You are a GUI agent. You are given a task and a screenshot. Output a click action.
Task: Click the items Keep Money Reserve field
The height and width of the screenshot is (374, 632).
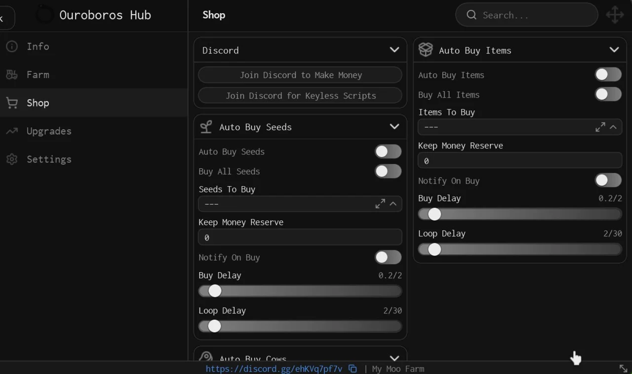coord(520,160)
